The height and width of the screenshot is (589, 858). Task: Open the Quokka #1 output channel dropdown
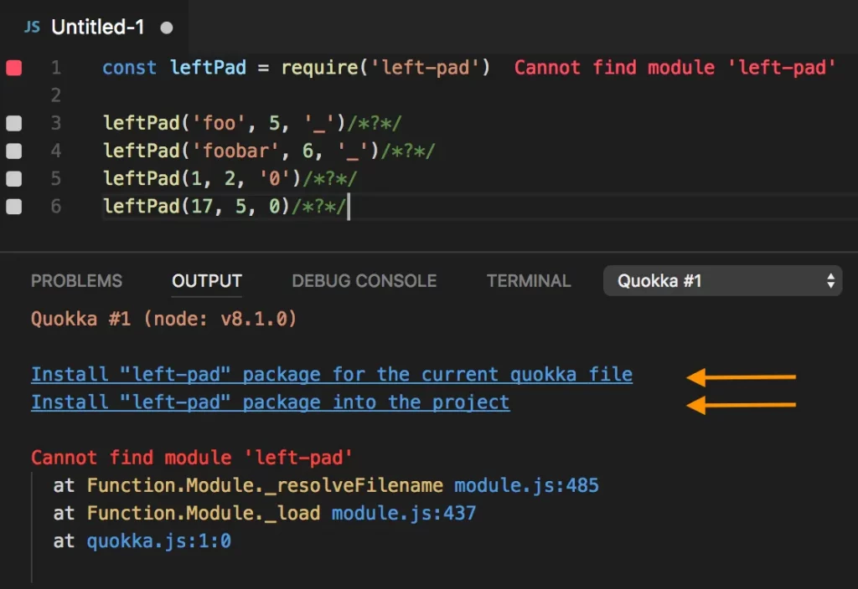(x=722, y=281)
